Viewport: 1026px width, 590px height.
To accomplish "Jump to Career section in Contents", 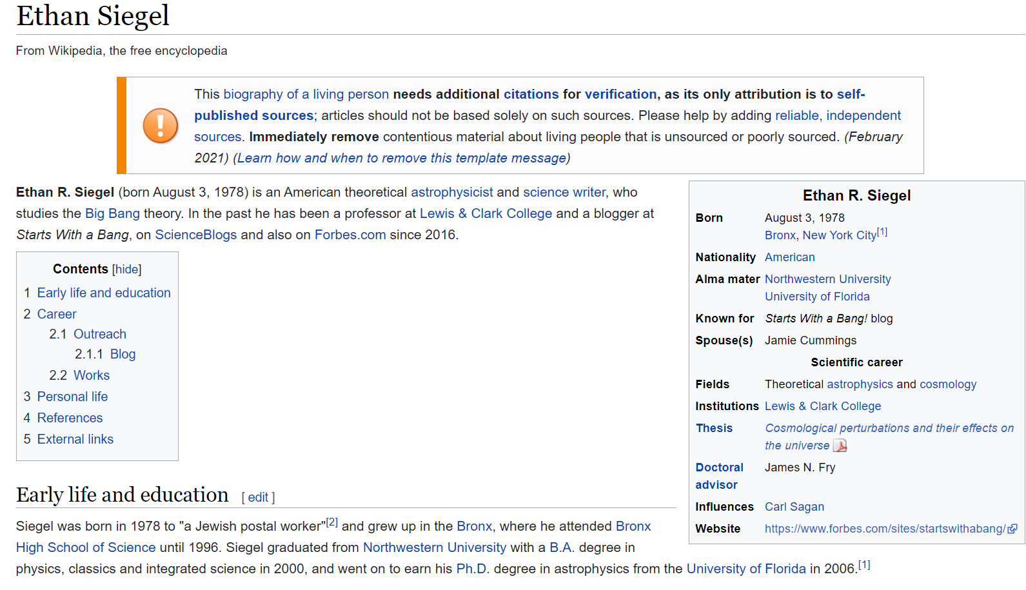I will (57, 314).
